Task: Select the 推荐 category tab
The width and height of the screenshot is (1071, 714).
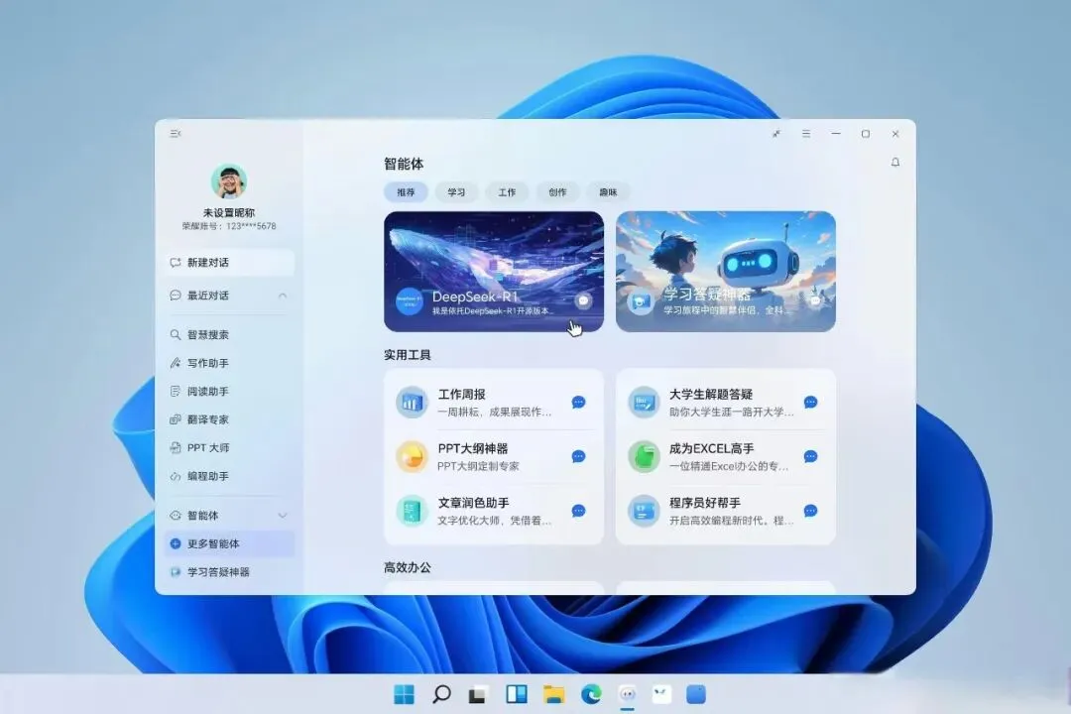Action: 406,192
